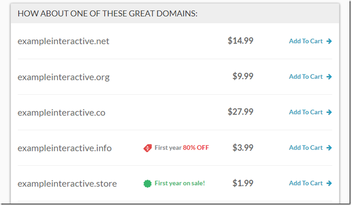This screenshot has width=351, height=205.
Task: Select the exampleinteractive.info domain name
Action: pyautogui.click(x=65, y=148)
